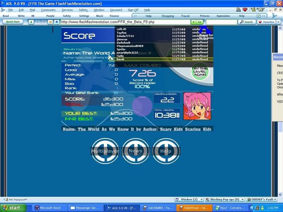Click the Search button
Screen dimensions: 283x212
pyautogui.click(x=247, y=22)
